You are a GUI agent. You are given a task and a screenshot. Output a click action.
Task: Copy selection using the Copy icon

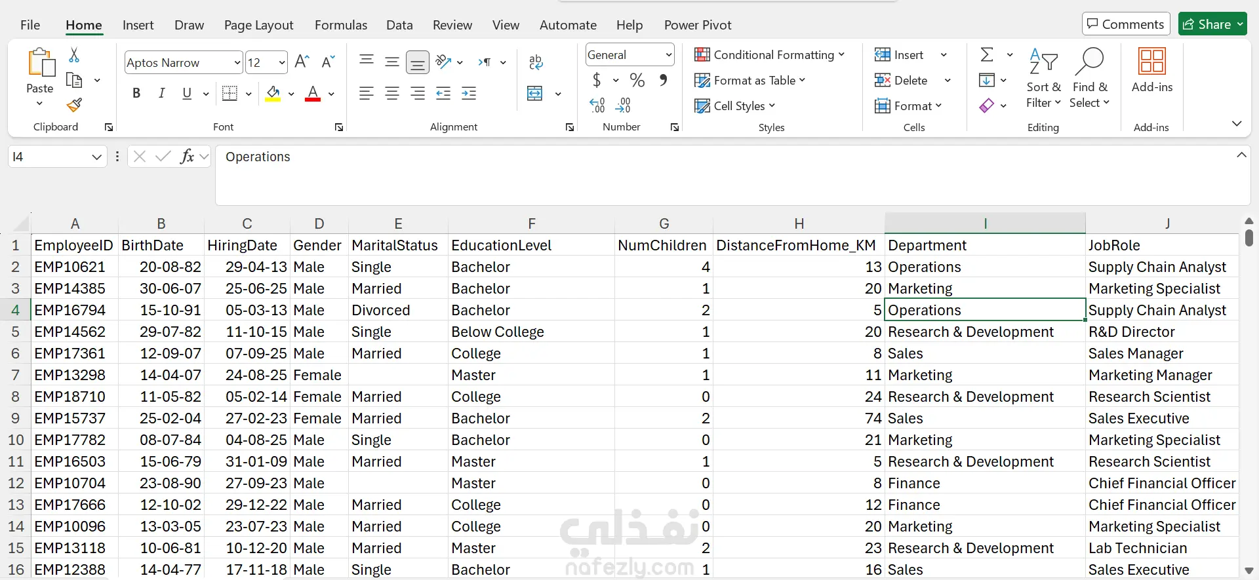(x=74, y=80)
